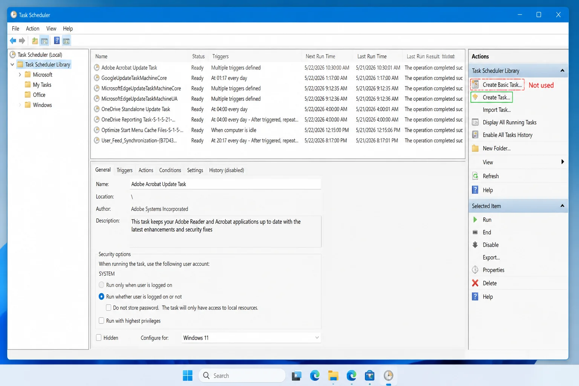The width and height of the screenshot is (579, 386).
Task: Open the Configure for Windows 11 dropdown
Action: (x=251, y=338)
